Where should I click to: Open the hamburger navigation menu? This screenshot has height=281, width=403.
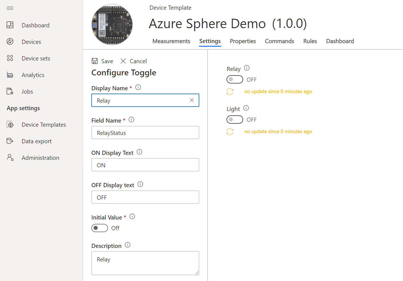click(10, 8)
